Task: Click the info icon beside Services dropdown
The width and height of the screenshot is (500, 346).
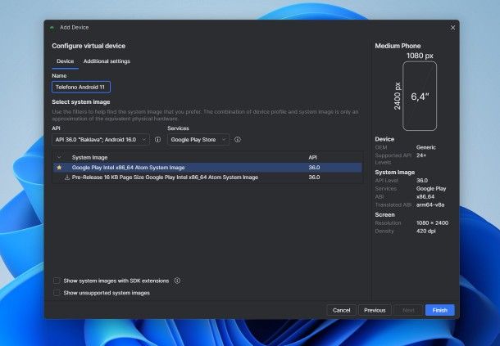Action: [237, 140]
